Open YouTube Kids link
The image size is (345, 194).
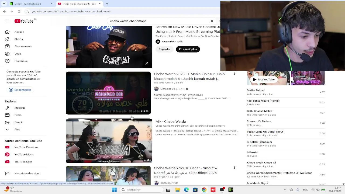(23, 162)
